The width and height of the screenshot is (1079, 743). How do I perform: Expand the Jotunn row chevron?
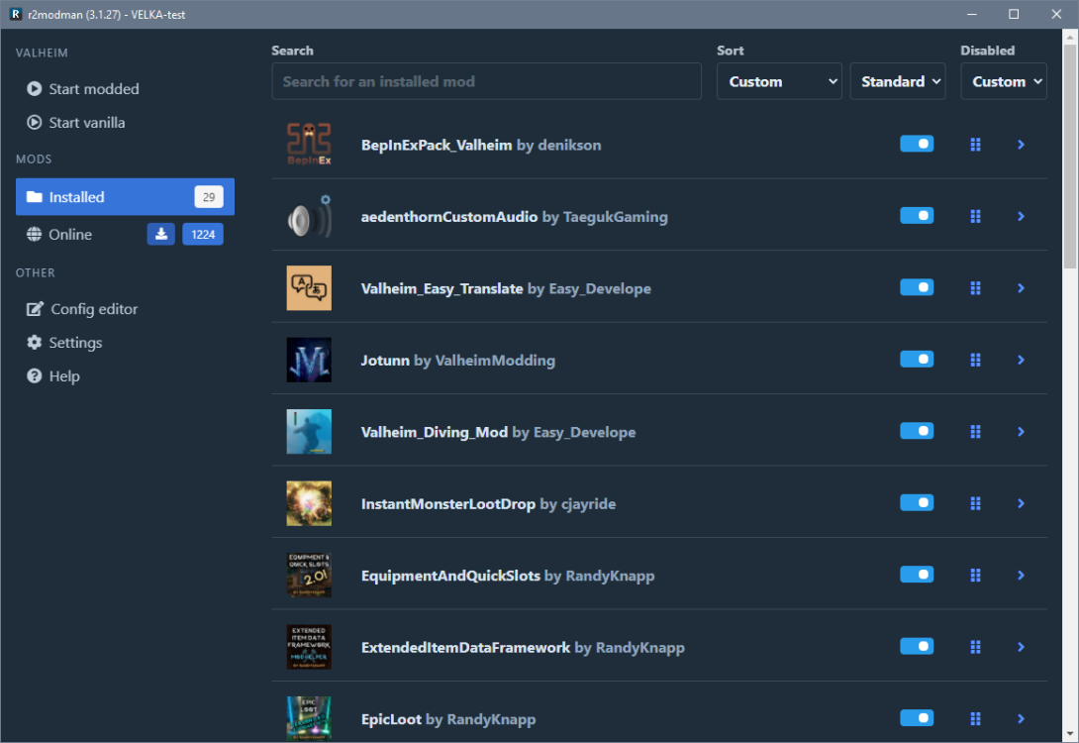1022,360
